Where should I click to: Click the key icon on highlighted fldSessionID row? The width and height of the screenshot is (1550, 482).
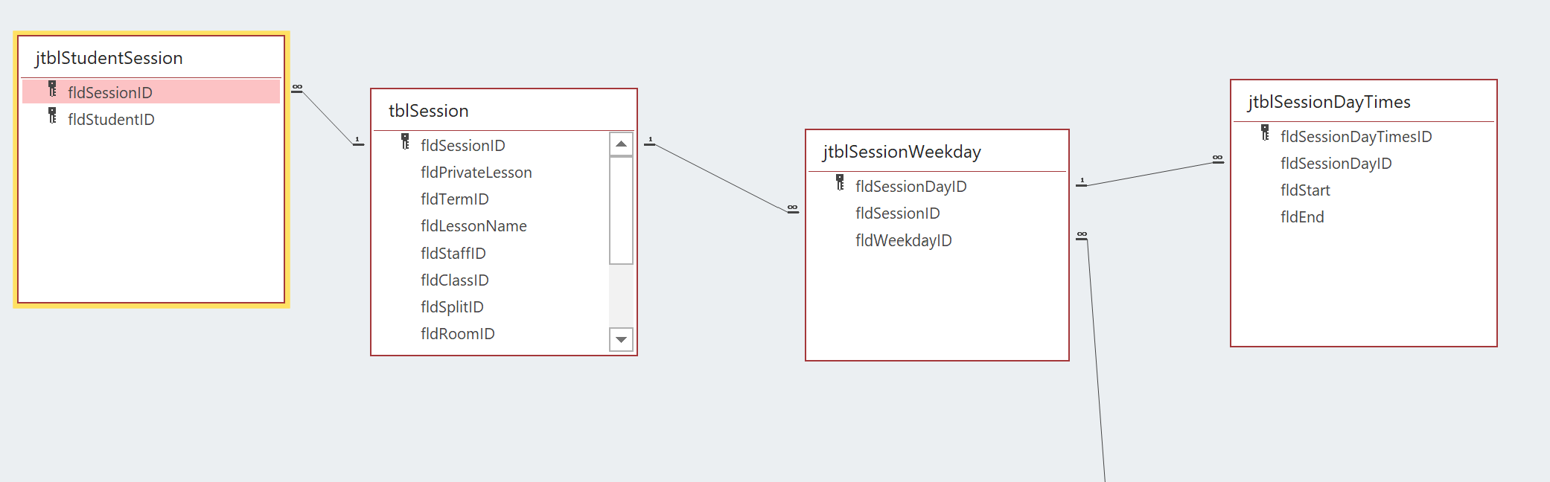click(52, 89)
